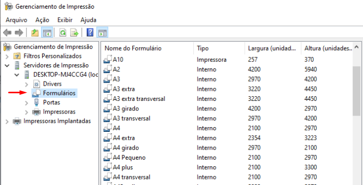Screen dimensions: 363x185
Task: Click the Formulários form icon in tree
Action: tap(37, 93)
